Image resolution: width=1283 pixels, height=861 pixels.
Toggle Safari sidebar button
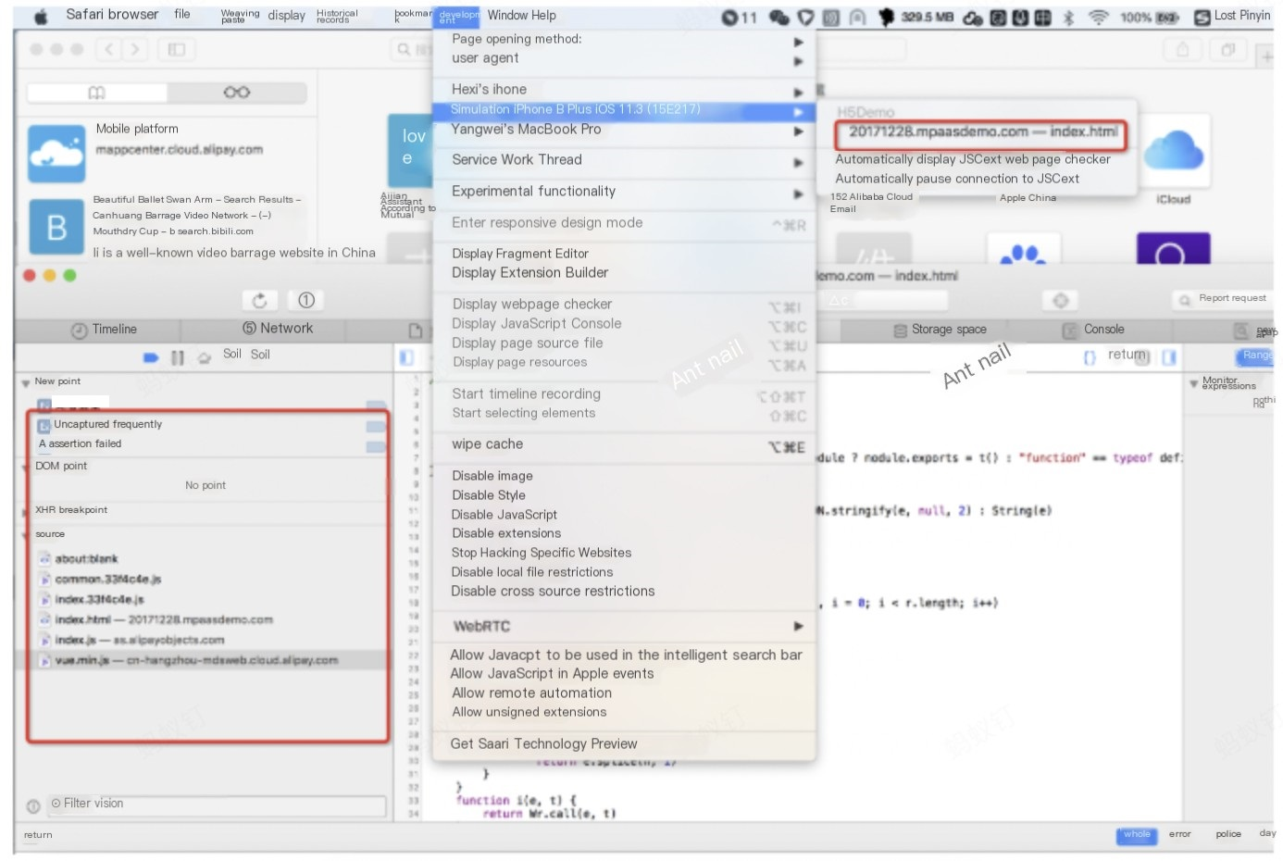point(176,49)
